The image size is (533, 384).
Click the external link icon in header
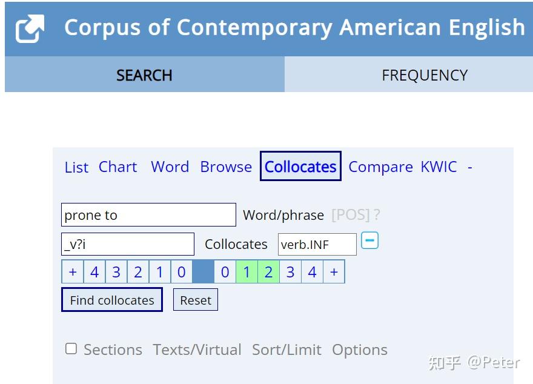30,28
